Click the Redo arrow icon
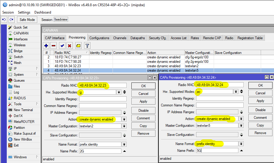 pyautogui.click(x=11, y=20)
